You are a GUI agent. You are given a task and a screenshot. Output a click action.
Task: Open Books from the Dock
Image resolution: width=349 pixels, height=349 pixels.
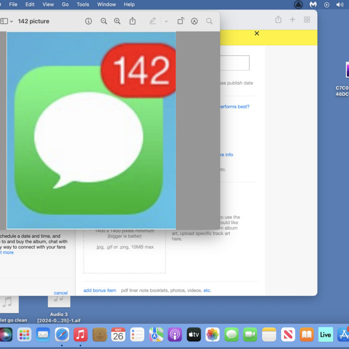pyautogui.click(x=307, y=335)
